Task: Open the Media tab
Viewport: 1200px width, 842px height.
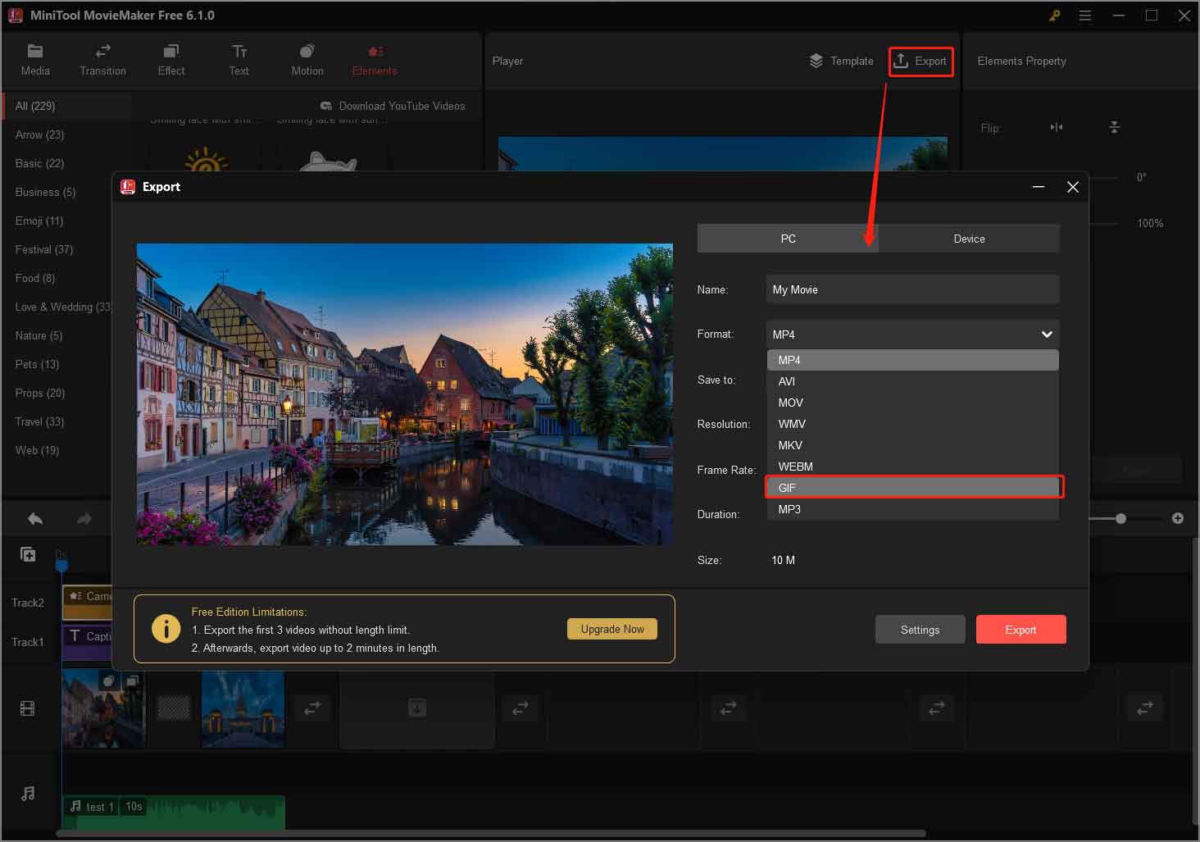Action: (x=35, y=61)
